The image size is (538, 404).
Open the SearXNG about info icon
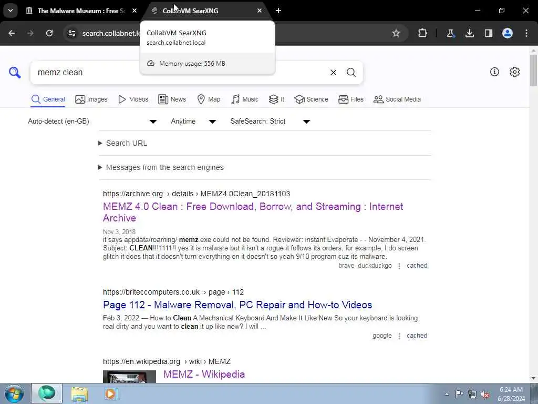point(494,72)
